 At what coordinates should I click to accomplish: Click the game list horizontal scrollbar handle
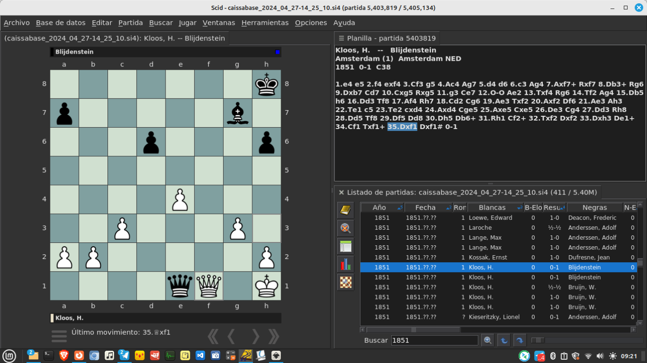coord(414,330)
